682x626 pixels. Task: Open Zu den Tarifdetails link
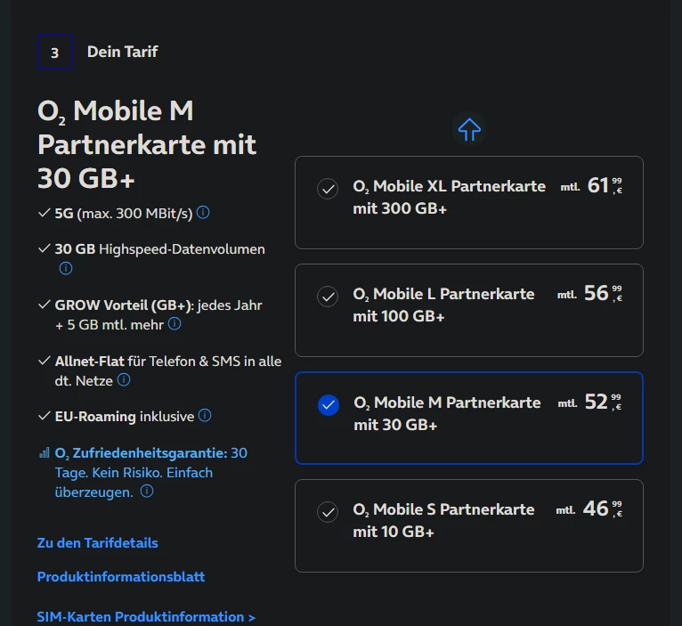pyautogui.click(x=97, y=542)
